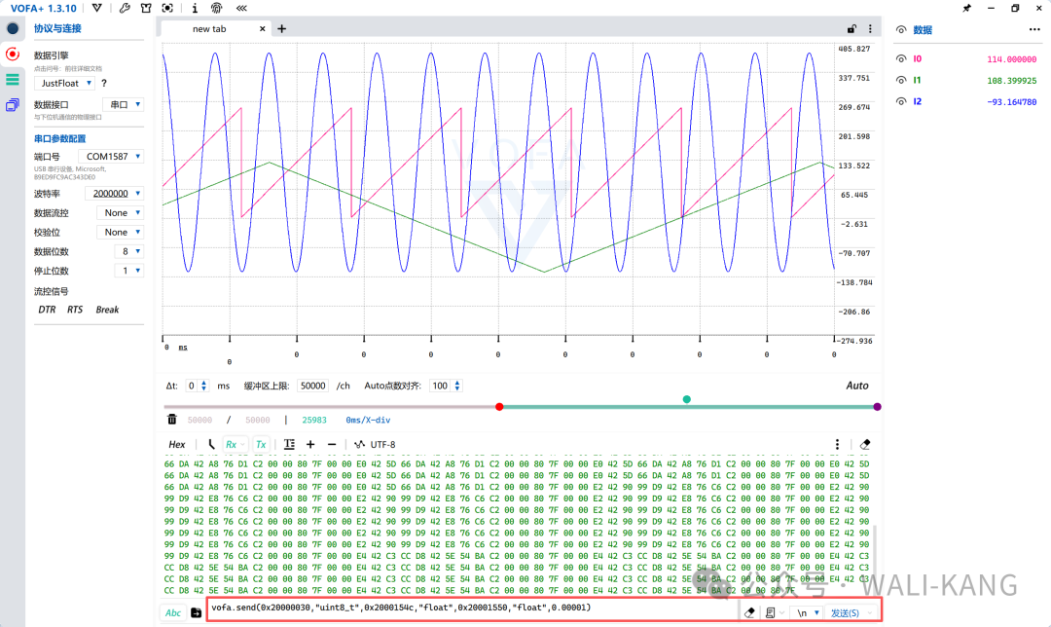Open the \n line ending dropdown
This screenshot has width=1051, height=627.
tap(808, 613)
